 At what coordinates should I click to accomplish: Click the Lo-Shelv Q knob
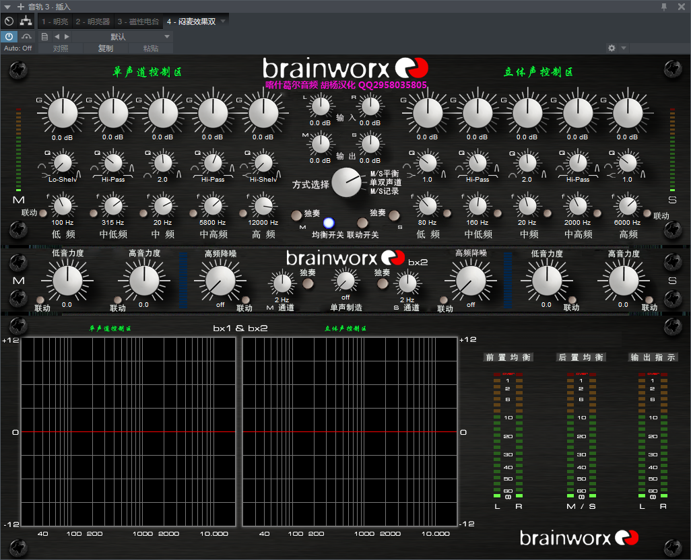[x=63, y=163]
